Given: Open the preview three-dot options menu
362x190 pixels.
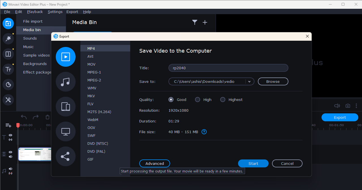Looking at the screenshot, I should coord(356,106).
